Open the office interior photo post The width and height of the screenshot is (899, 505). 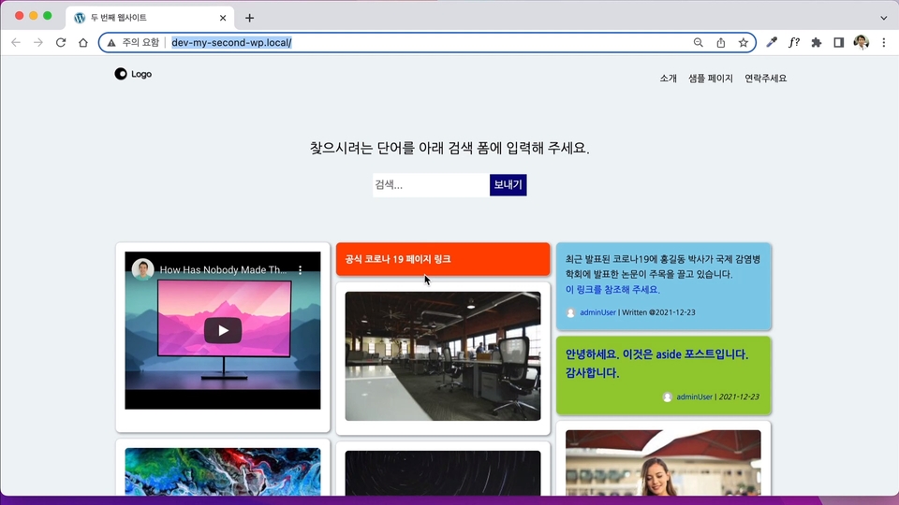coord(443,356)
